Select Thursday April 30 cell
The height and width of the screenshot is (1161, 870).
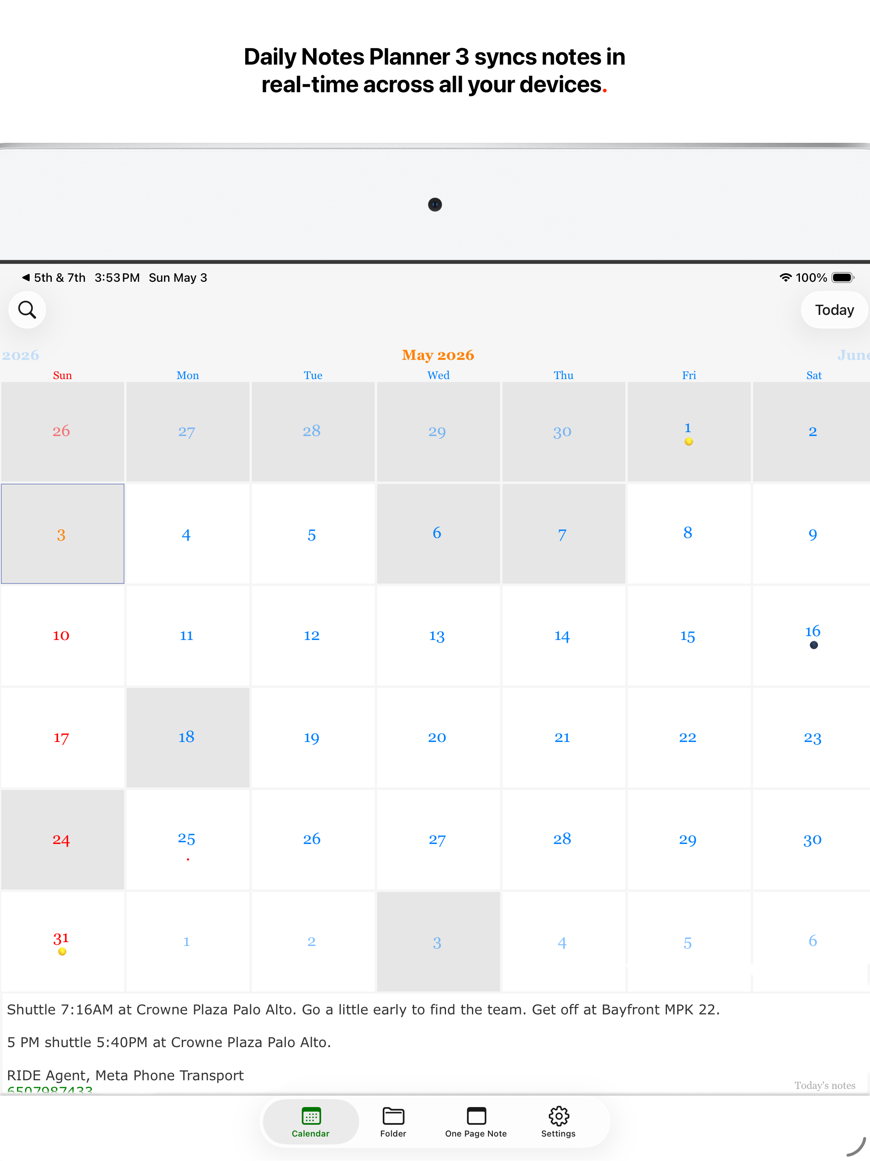[564, 431]
